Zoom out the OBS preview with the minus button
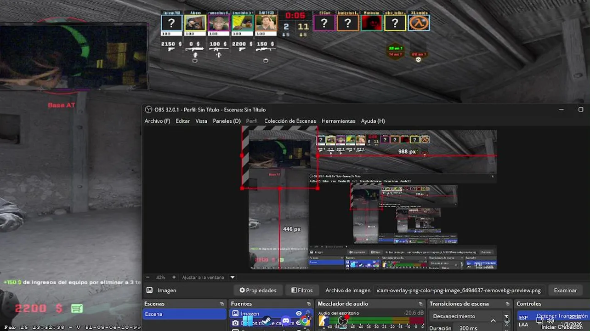This screenshot has height=331, width=590. pos(147,277)
